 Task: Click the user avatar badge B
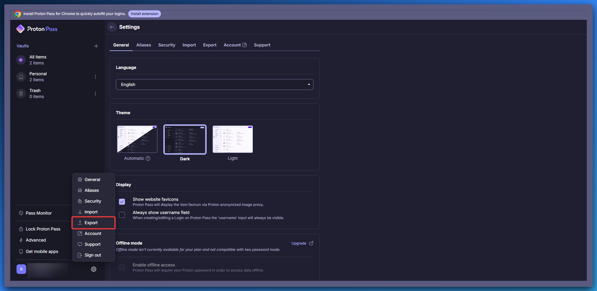pos(21,269)
